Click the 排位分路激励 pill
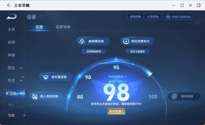 click(137, 52)
